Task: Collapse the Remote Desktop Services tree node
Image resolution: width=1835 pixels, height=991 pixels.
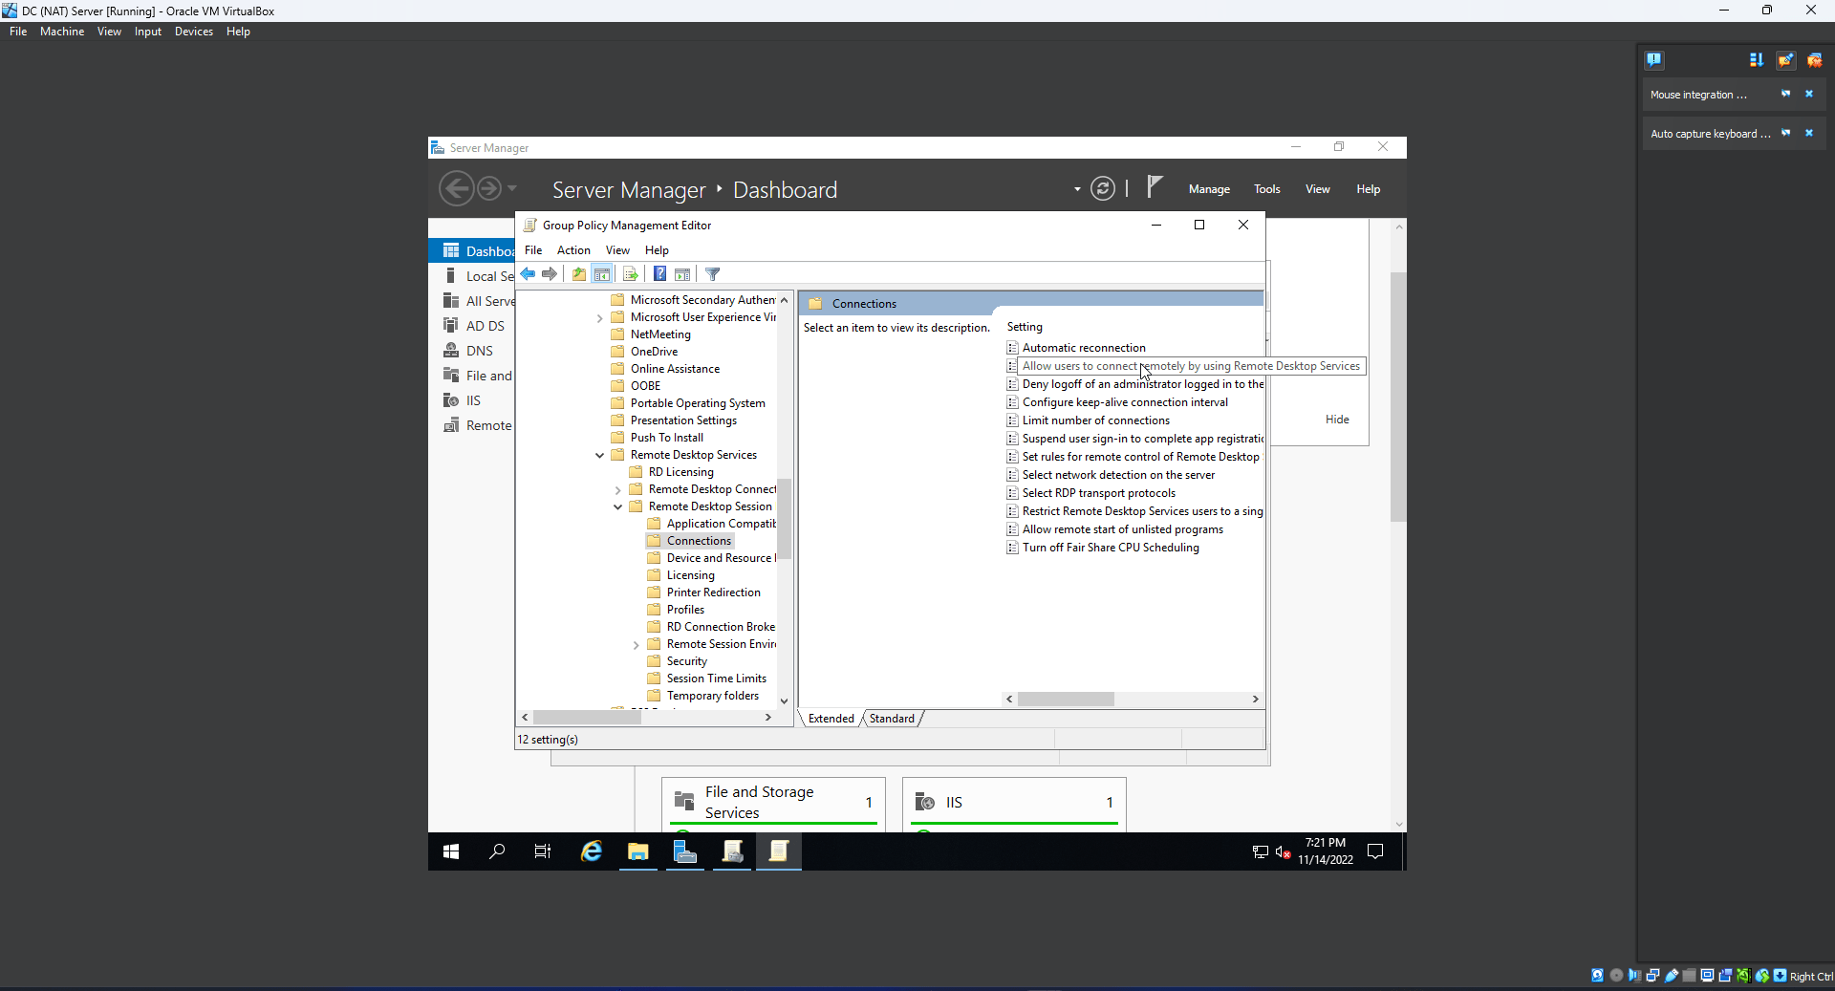Action: coord(600,456)
